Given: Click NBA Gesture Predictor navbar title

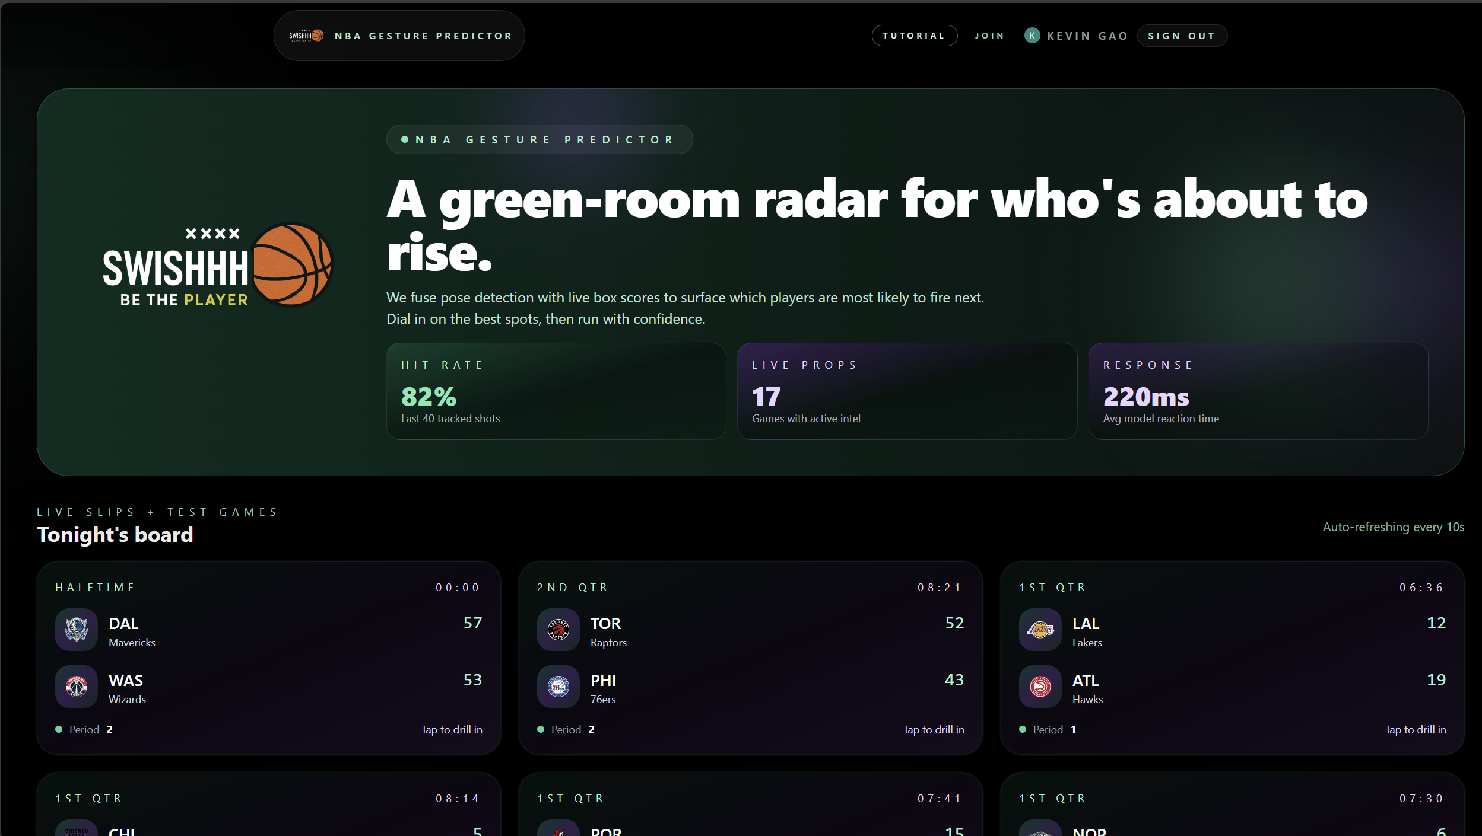Looking at the screenshot, I should click(x=423, y=36).
